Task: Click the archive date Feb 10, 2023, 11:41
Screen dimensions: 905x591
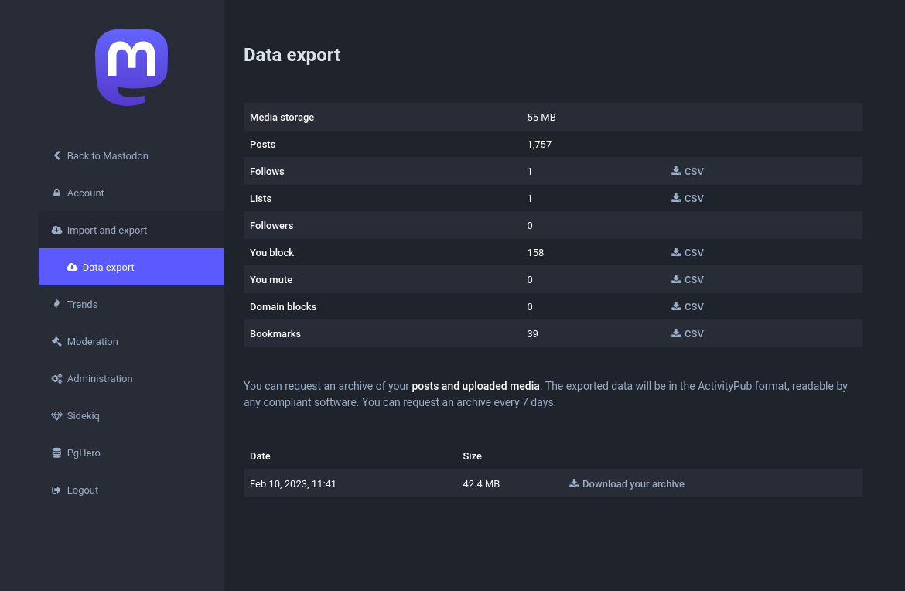Action: pyautogui.click(x=292, y=483)
